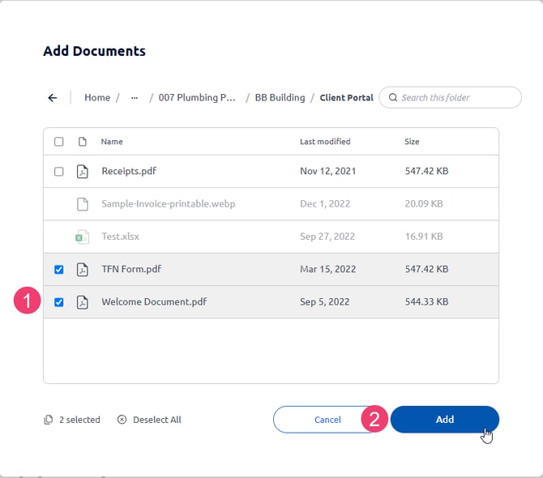543x478 pixels.
Task: Go to Home in breadcrumb
Action: click(97, 98)
